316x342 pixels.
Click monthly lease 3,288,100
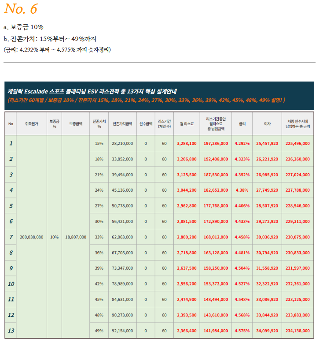pos(187,144)
